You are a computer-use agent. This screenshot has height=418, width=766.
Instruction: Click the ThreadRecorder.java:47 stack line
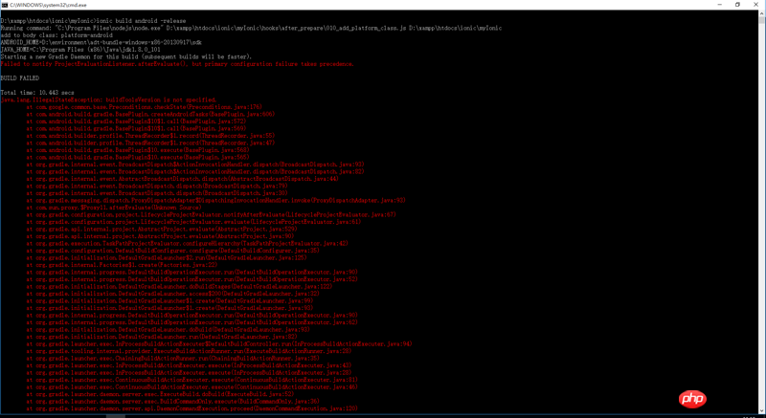[151, 143]
